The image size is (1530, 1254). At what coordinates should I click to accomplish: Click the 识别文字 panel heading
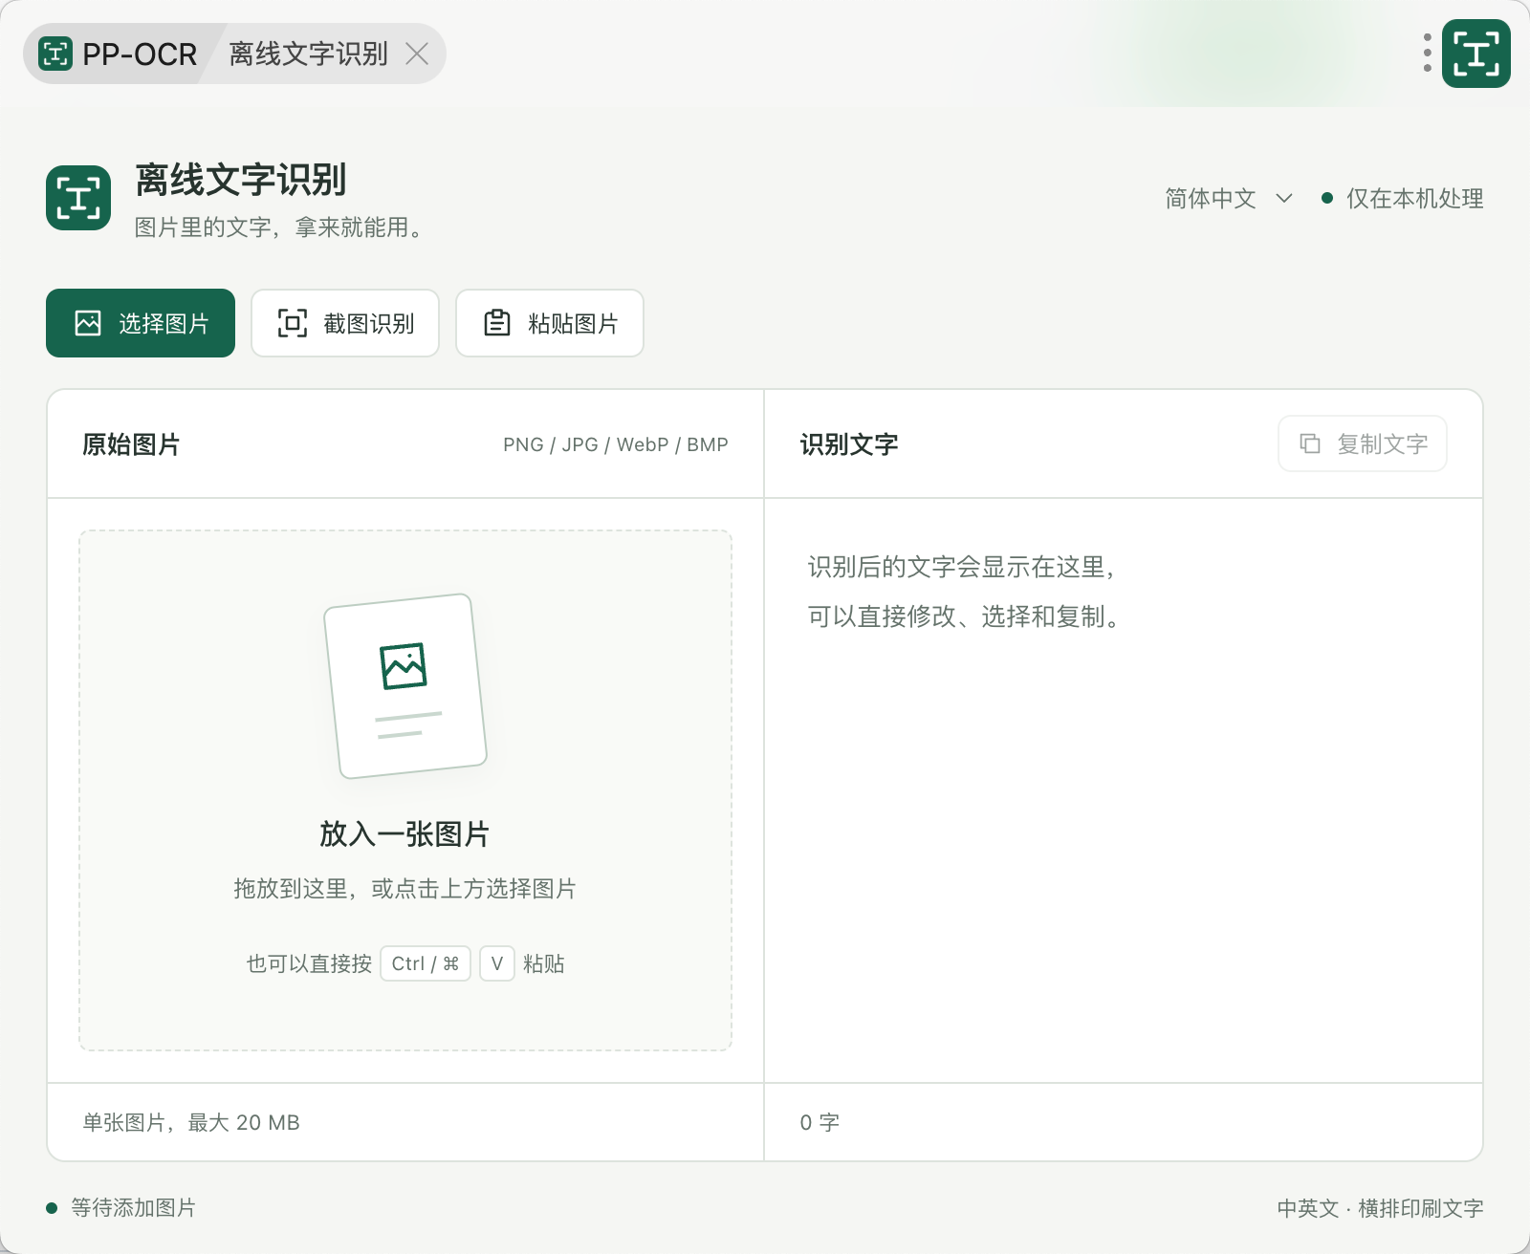849,444
